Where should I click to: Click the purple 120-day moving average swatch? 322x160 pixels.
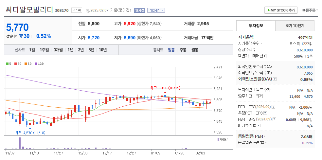pos(36,64)
